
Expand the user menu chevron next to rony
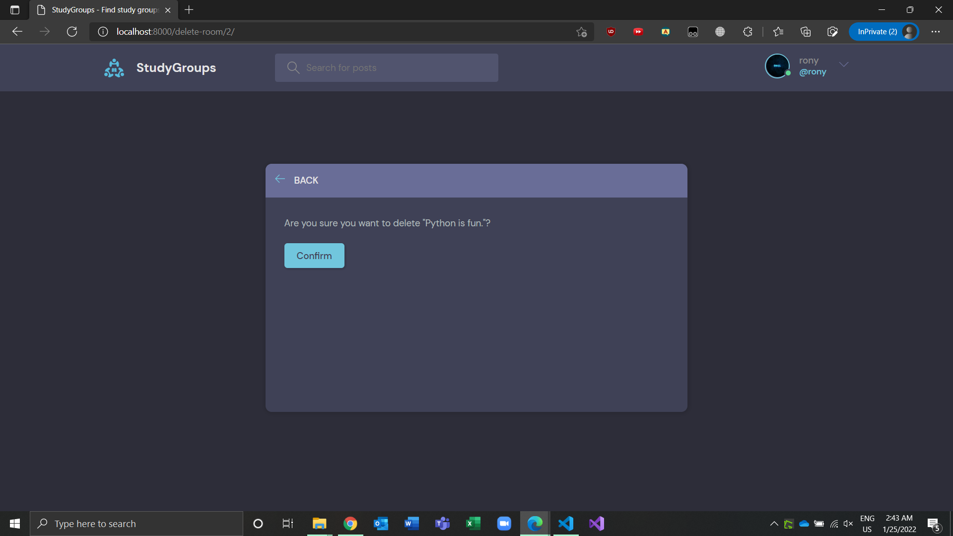coord(844,65)
